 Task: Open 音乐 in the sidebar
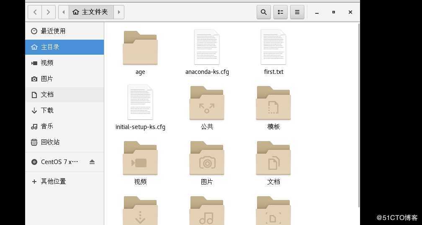64,126
